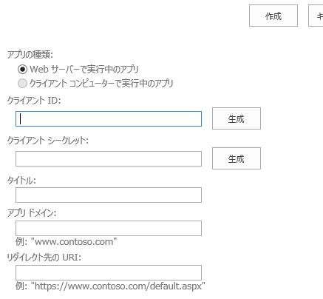Click the クライアント シークレット label text
The height and width of the screenshot is (299, 323).
[x=47, y=141]
